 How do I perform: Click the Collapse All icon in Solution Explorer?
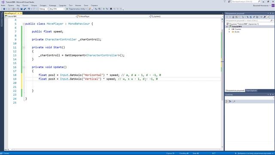pos(254,17)
